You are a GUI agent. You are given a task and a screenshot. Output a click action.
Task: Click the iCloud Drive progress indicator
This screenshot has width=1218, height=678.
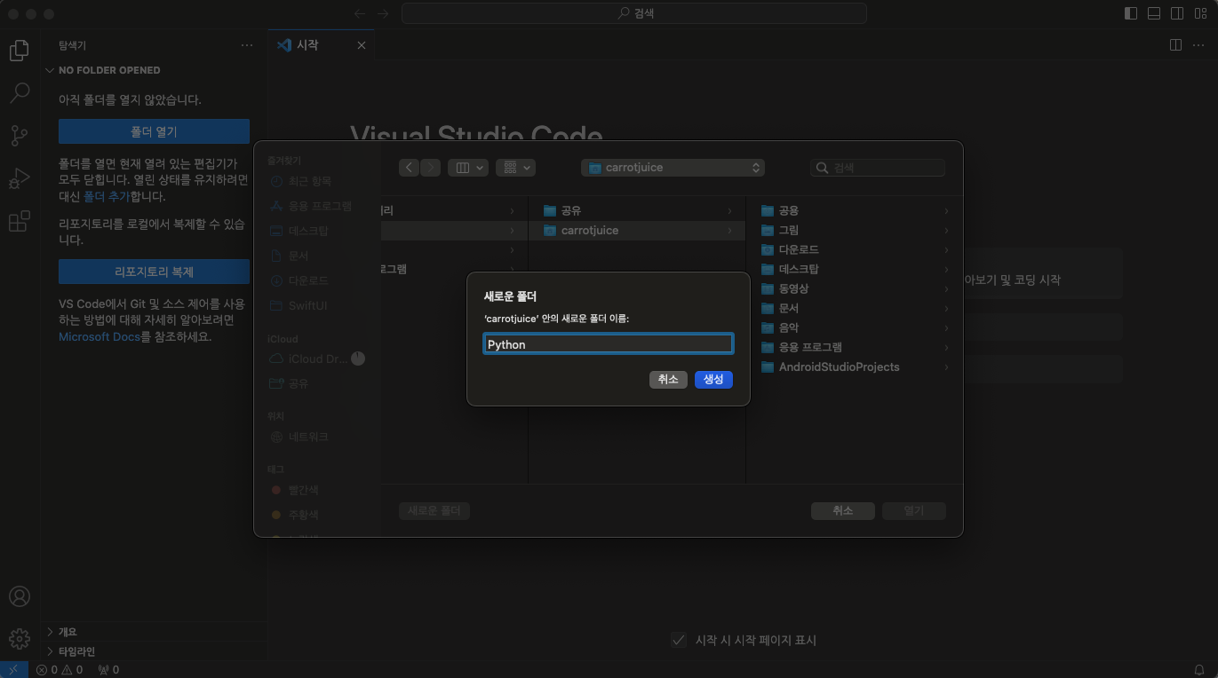(358, 359)
